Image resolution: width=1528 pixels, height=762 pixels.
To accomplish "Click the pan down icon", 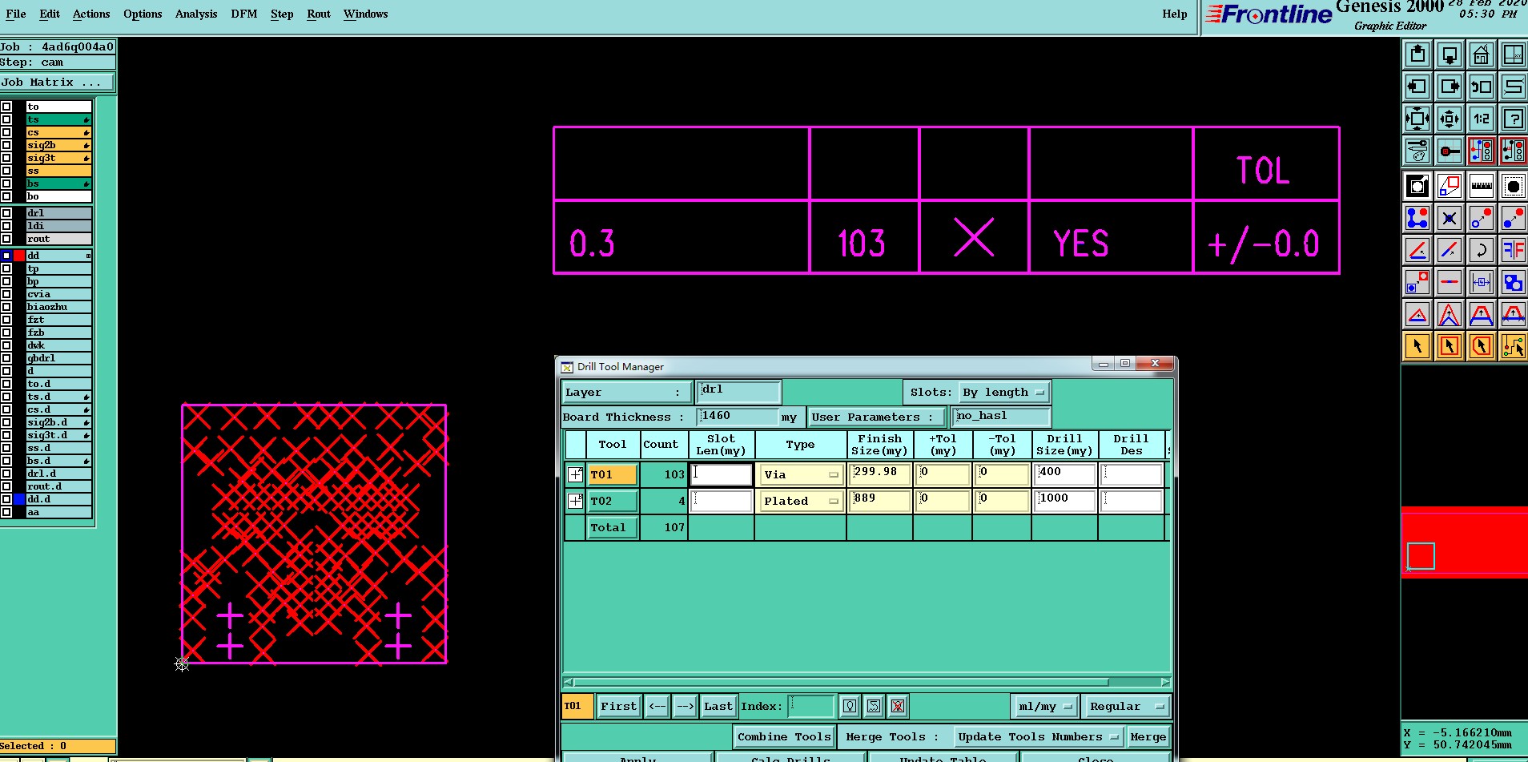I will [x=1450, y=54].
